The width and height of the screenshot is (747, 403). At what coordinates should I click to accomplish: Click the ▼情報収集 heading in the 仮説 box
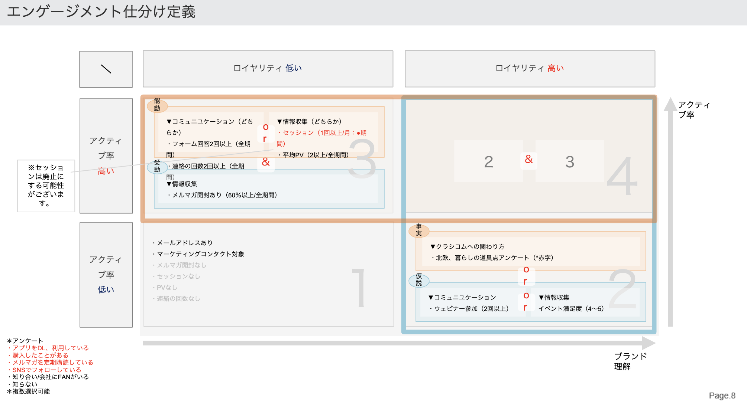pyautogui.click(x=554, y=298)
